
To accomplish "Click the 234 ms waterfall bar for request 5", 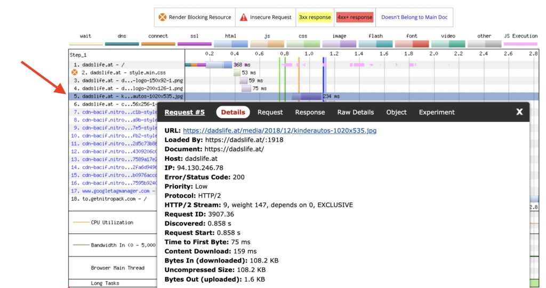I will 306,96.
